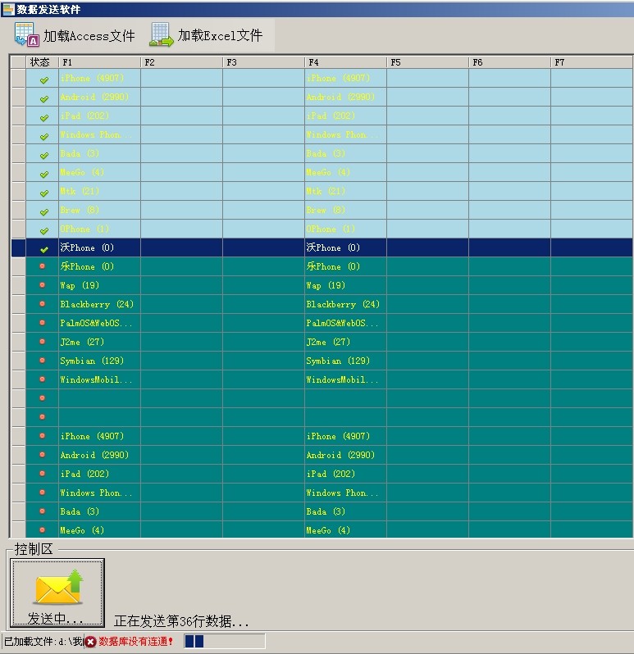Select 乐Phone (0) cell in F4 column
This screenshot has height=654, width=634.
(345, 266)
